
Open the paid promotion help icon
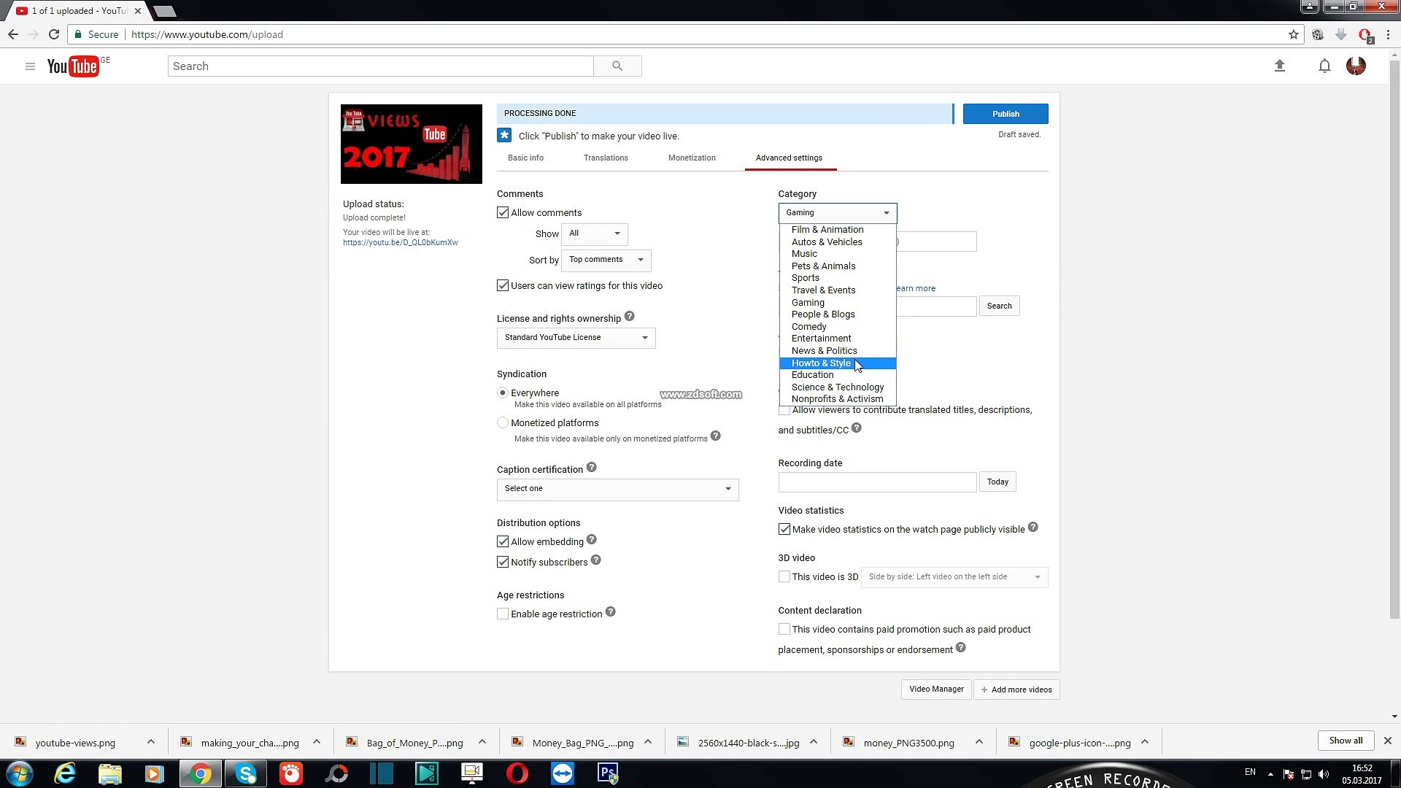pyautogui.click(x=961, y=647)
